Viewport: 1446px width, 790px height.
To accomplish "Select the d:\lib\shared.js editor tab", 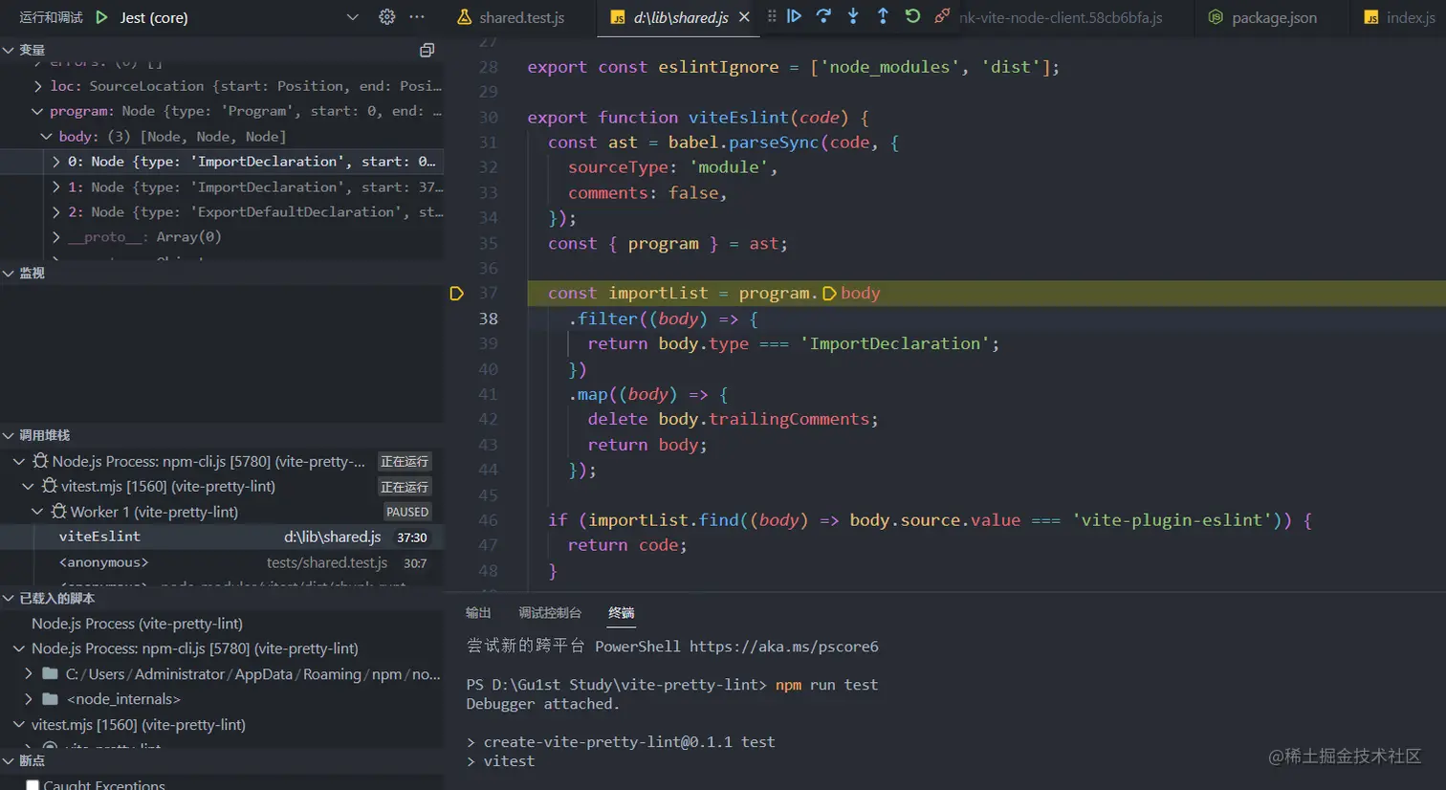I will [x=679, y=17].
